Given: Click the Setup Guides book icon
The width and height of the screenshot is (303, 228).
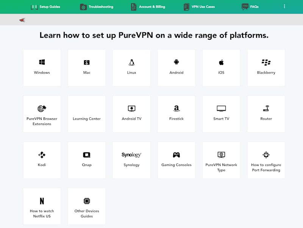Looking at the screenshot, I should tap(34, 7).
